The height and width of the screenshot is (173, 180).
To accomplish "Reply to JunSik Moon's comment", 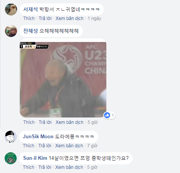I will click(45, 146).
